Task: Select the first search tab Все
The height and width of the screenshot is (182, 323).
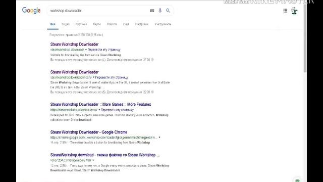Action: coord(53,24)
